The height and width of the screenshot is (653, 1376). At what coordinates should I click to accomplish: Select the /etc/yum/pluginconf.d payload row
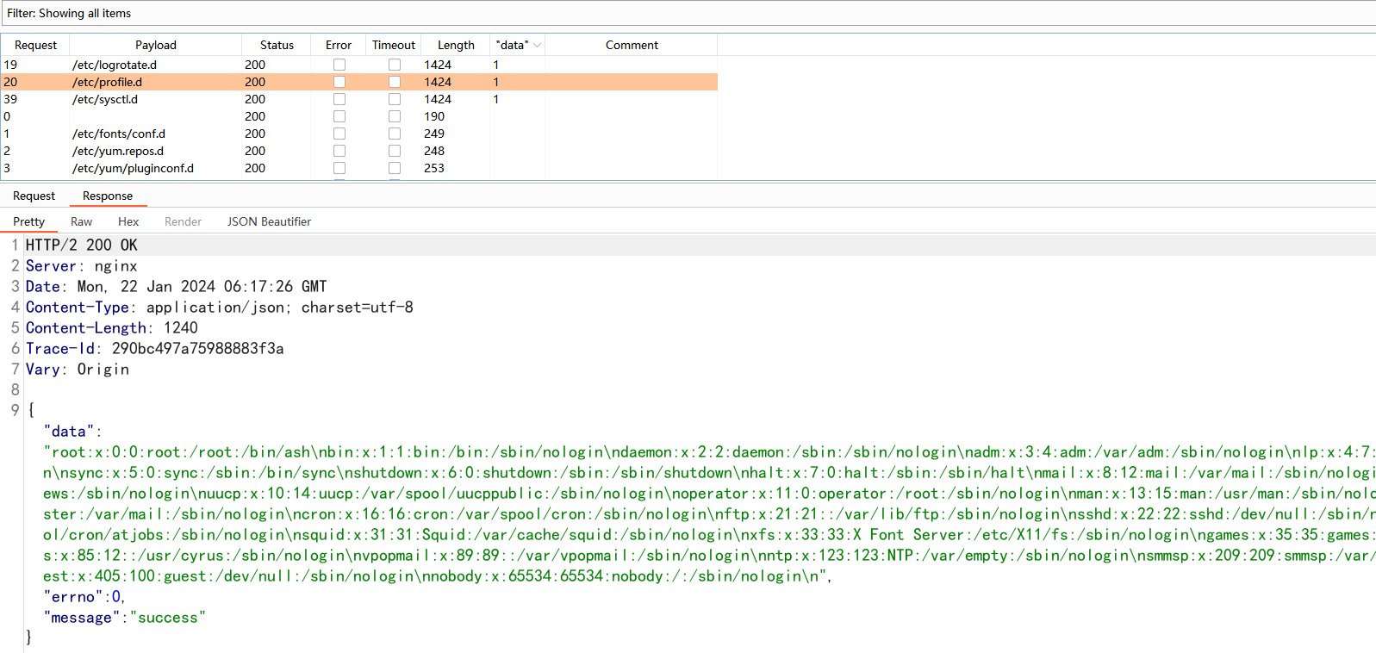click(x=359, y=168)
